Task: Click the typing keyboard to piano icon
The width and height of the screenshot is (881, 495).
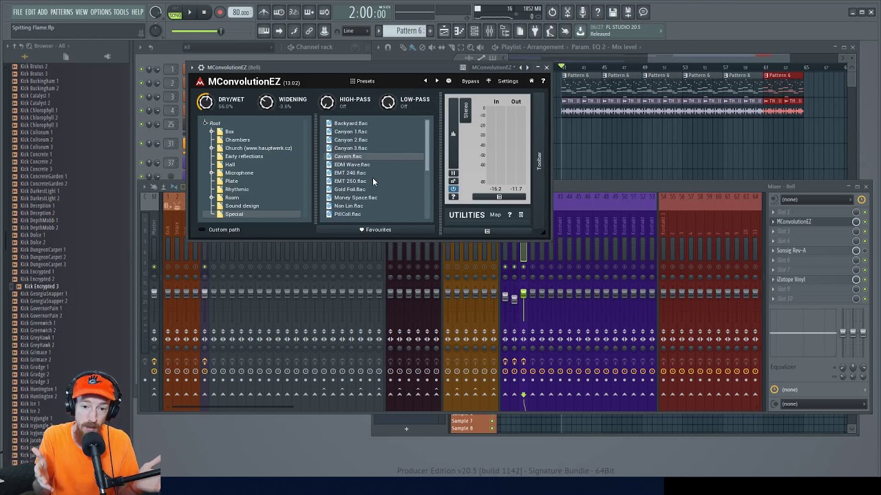Action: 264,31
